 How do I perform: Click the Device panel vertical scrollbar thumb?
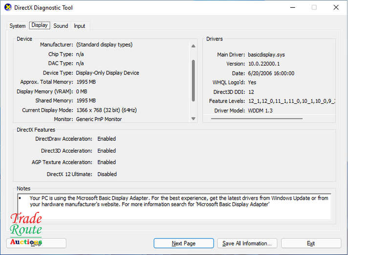(193, 80)
